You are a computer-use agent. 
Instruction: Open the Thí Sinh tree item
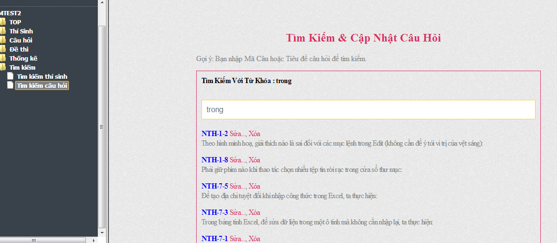pos(21,31)
